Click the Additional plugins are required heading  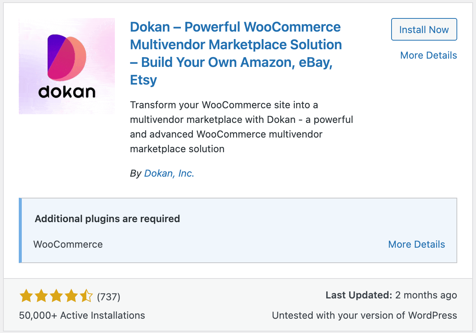click(x=107, y=219)
